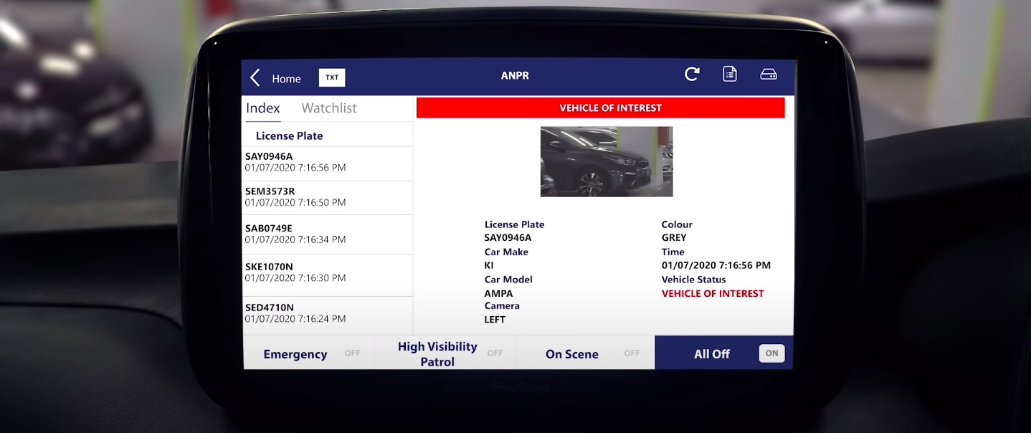Image resolution: width=1031 pixels, height=433 pixels.
Task: Select plate entry SAB0749E
Action: 328,234
